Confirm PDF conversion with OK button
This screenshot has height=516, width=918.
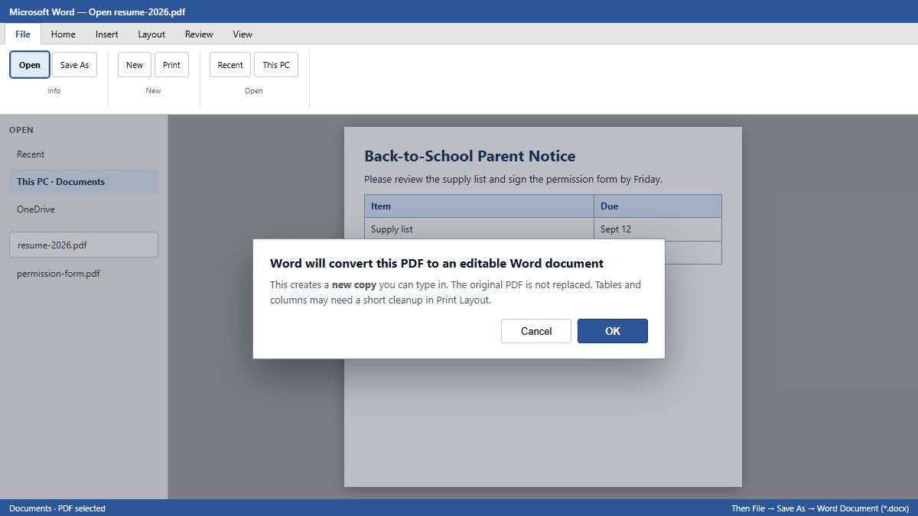[612, 331]
